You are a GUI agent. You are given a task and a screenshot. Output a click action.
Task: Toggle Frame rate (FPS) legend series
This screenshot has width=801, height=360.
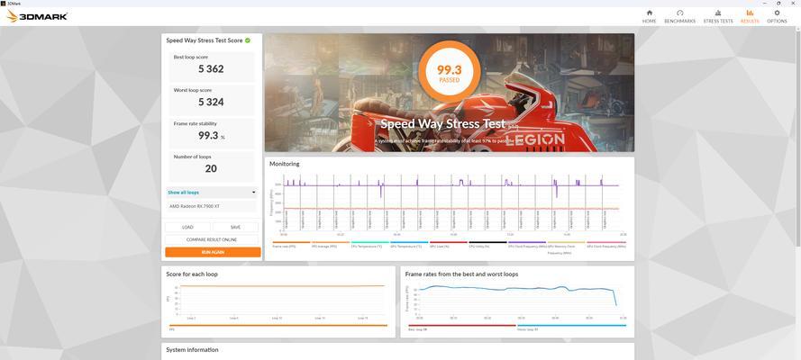pos(291,244)
